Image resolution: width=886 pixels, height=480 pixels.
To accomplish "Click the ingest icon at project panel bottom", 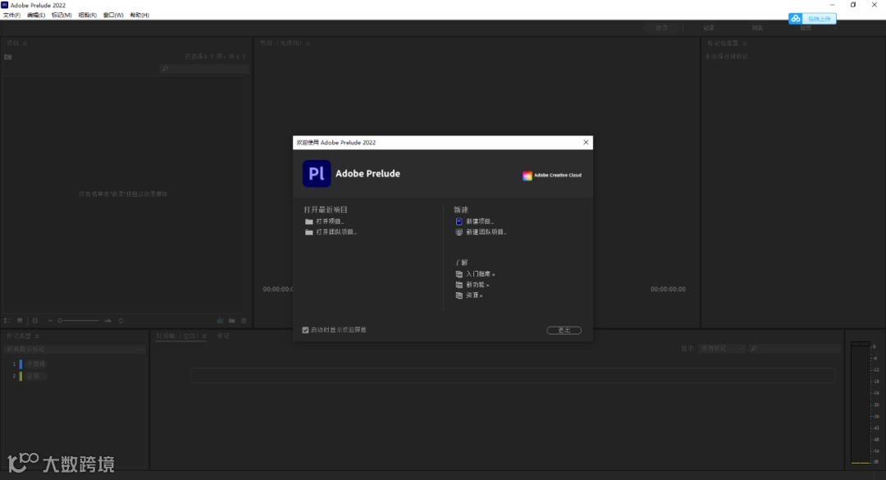I will coord(221,321).
